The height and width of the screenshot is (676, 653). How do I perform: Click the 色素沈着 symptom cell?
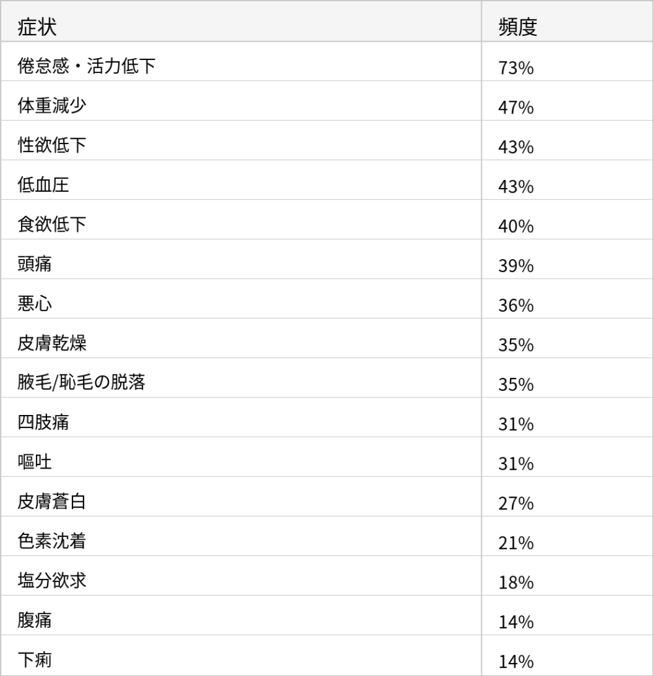click(x=52, y=541)
